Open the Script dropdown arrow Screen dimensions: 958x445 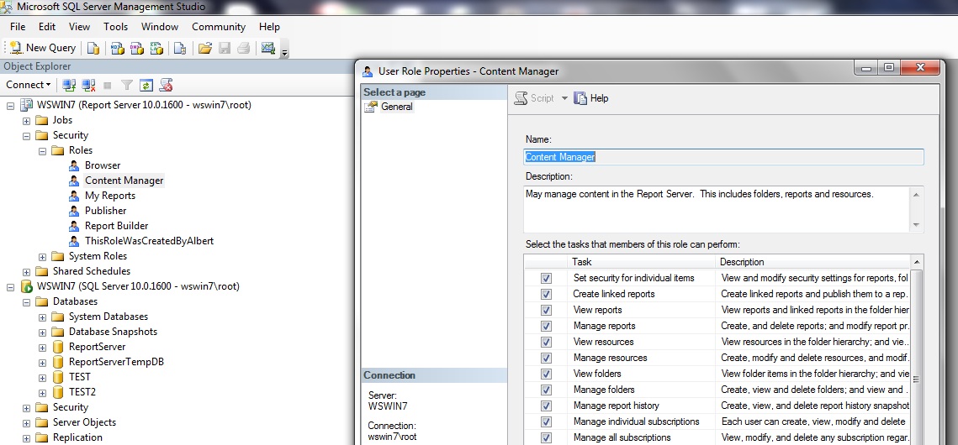(x=564, y=98)
